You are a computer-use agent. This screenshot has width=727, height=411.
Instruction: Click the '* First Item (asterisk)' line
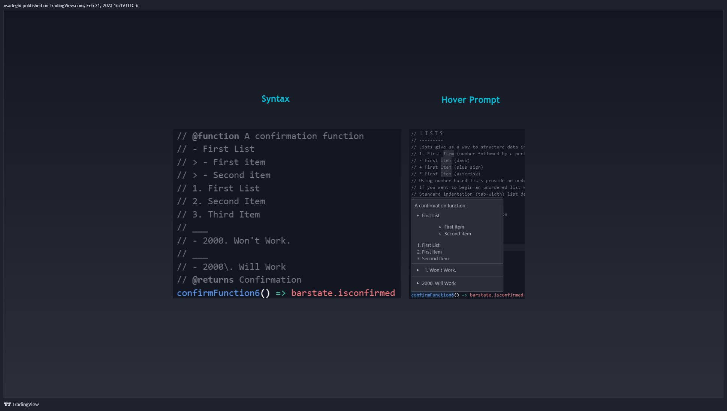446,174
